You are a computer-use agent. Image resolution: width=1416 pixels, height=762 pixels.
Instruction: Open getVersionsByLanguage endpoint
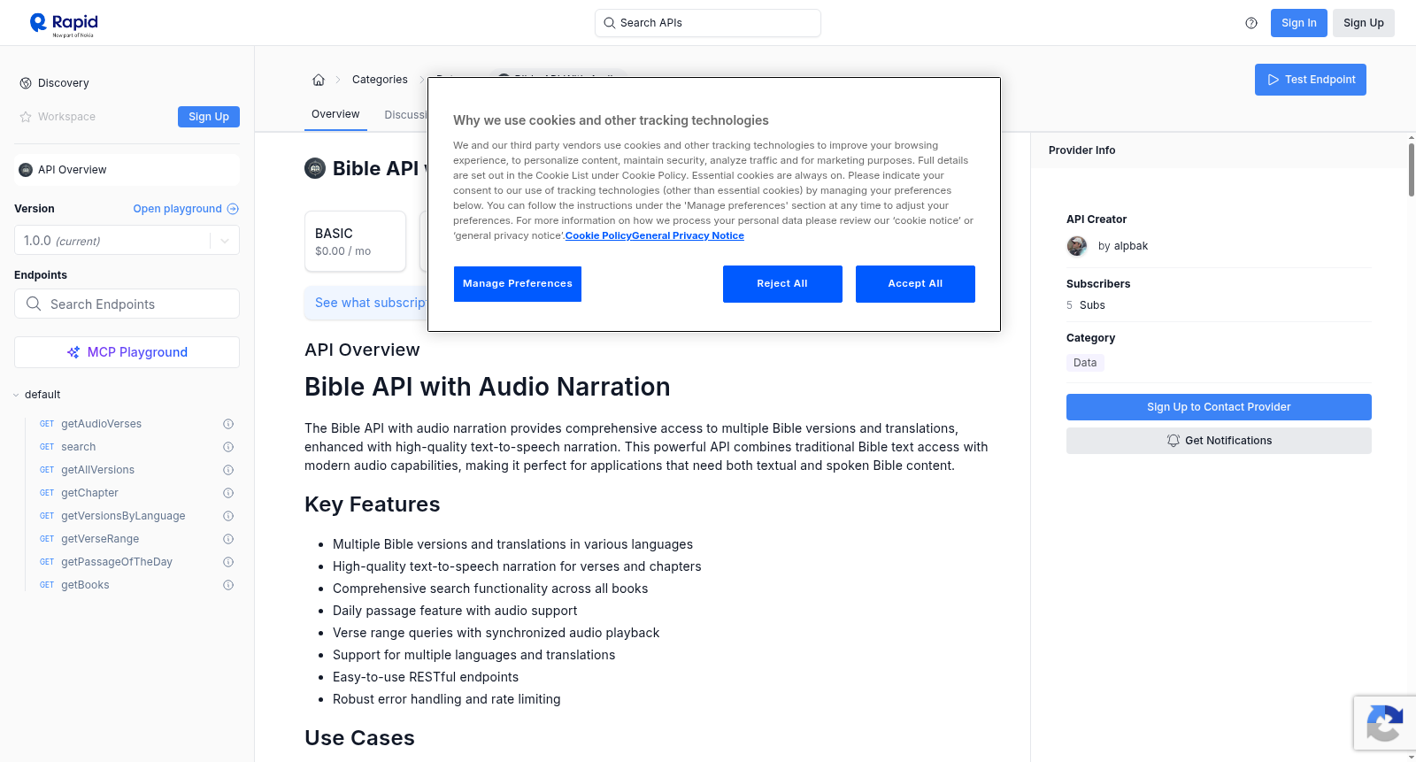coord(123,516)
